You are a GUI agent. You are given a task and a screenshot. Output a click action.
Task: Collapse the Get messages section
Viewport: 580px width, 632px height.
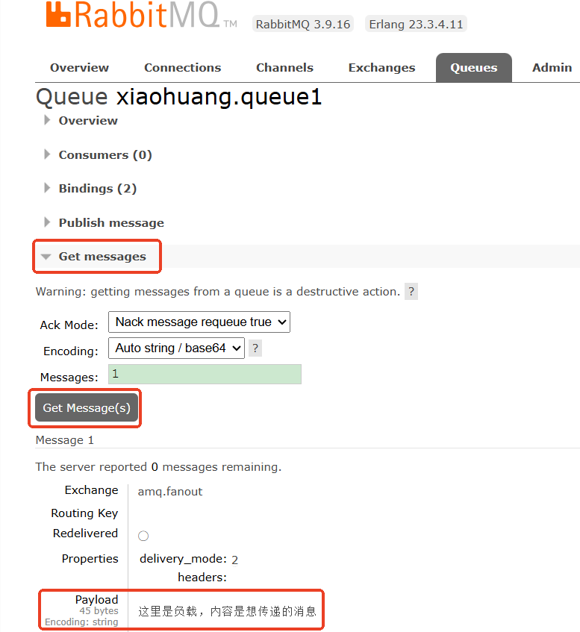click(x=102, y=257)
